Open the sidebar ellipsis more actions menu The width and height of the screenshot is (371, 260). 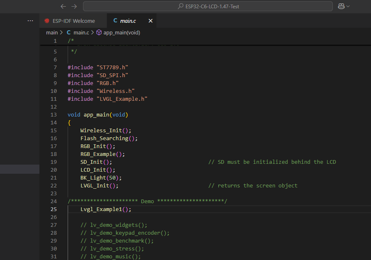click(x=30, y=21)
